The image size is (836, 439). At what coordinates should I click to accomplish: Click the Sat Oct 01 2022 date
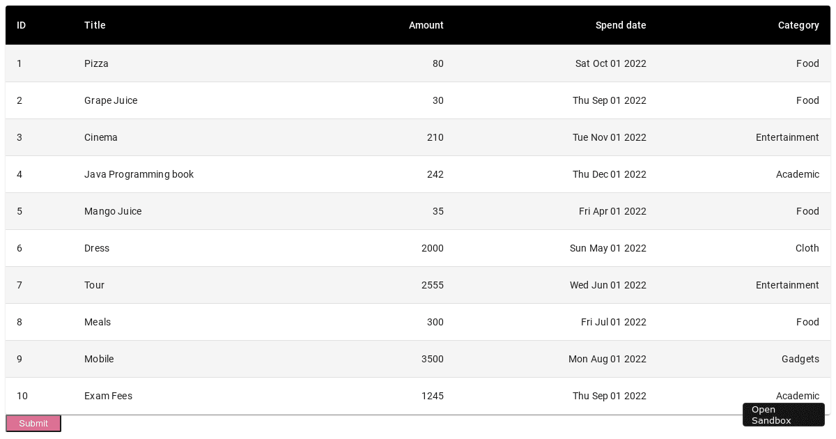(x=610, y=63)
